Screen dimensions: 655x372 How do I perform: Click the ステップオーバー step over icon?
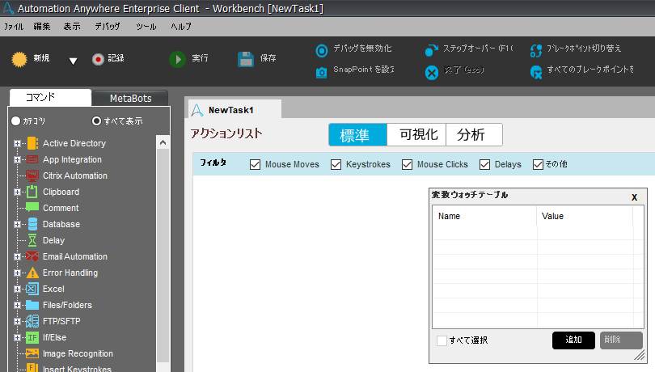[432, 51]
